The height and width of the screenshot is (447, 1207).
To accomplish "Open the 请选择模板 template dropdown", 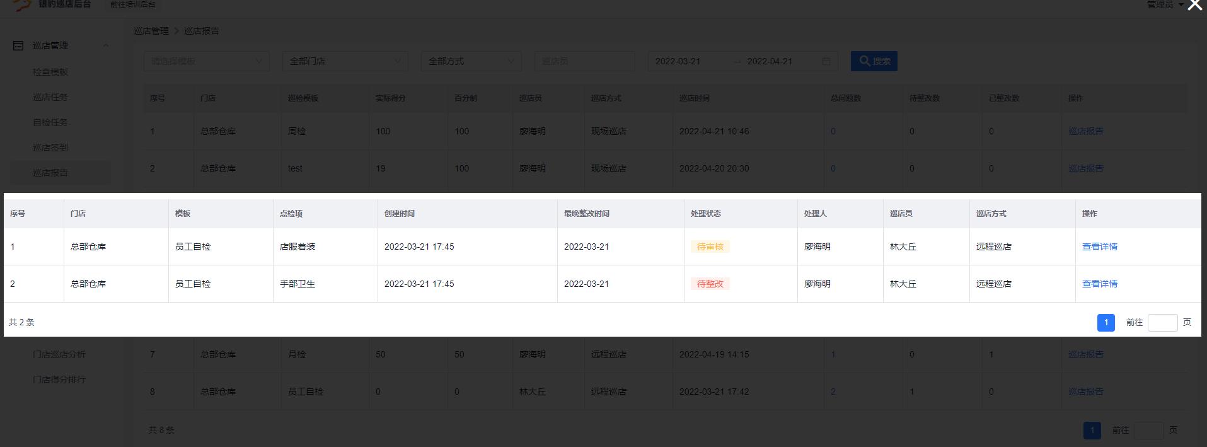I will (x=206, y=61).
